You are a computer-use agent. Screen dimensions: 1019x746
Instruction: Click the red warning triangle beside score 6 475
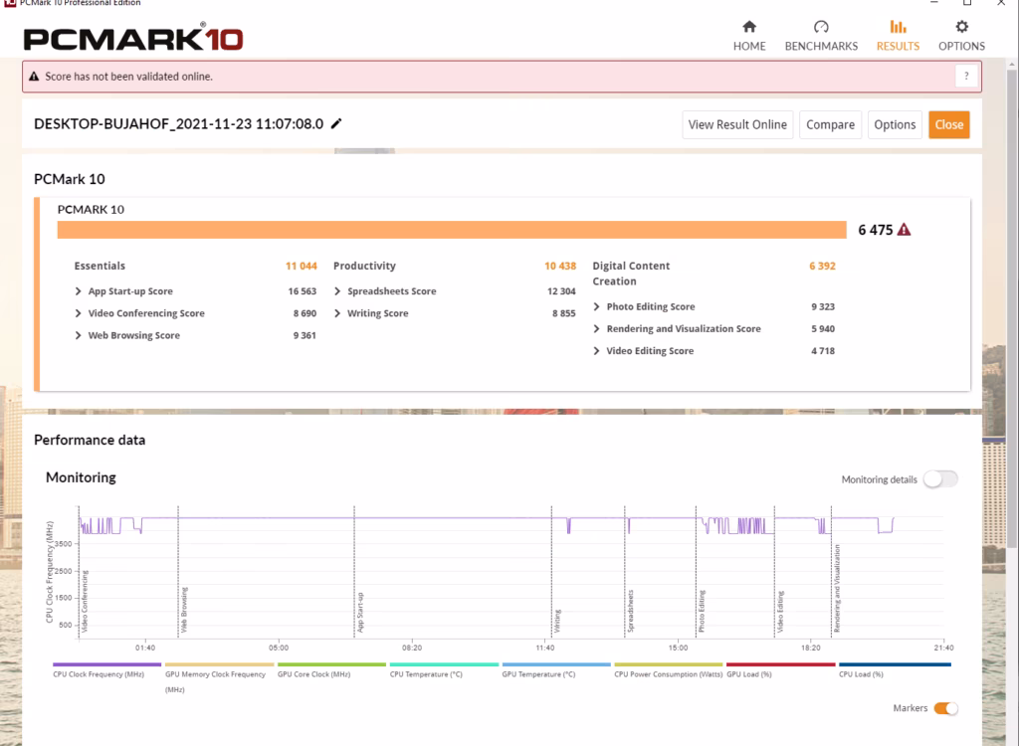tap(904, 230)
